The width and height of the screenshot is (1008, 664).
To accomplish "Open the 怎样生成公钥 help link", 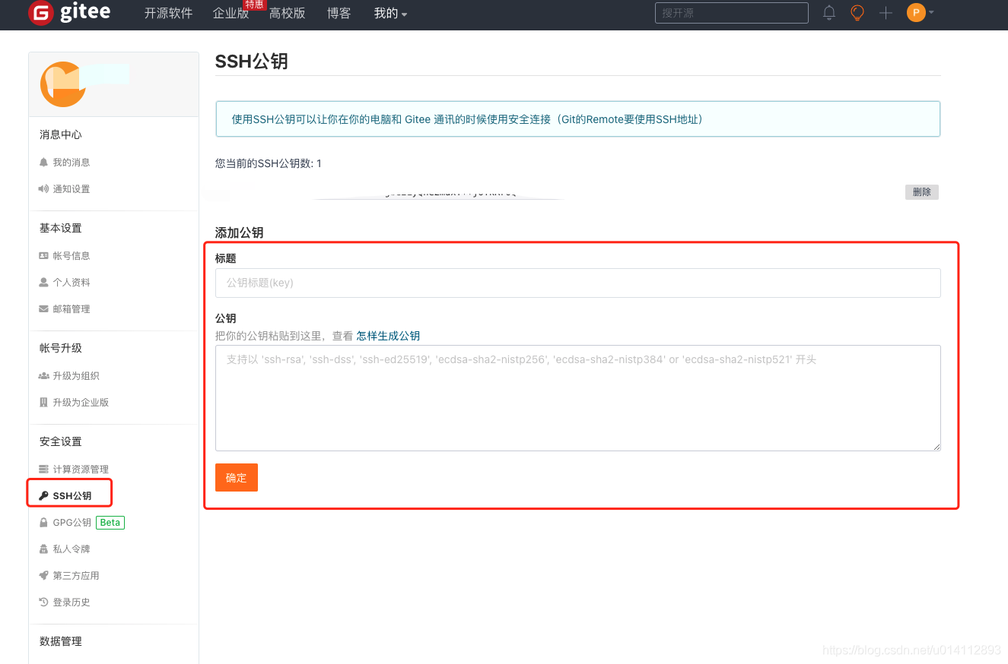I will pyautogui.click(x=388, y=336).
